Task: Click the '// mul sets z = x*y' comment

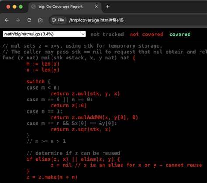Action: click(82, 46)
